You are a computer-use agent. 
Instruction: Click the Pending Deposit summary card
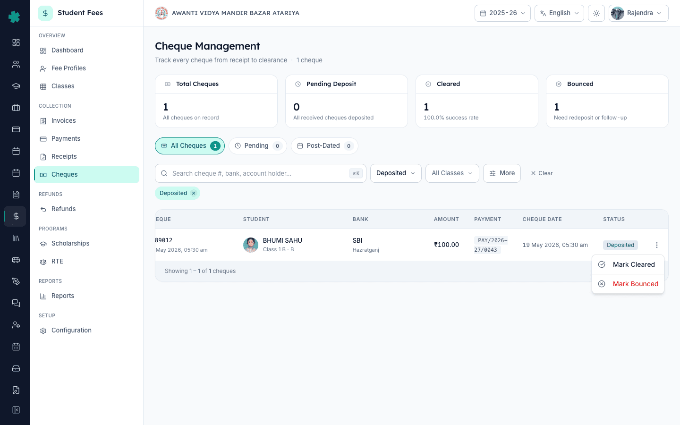pyautogui.click(x=347, y=101)
